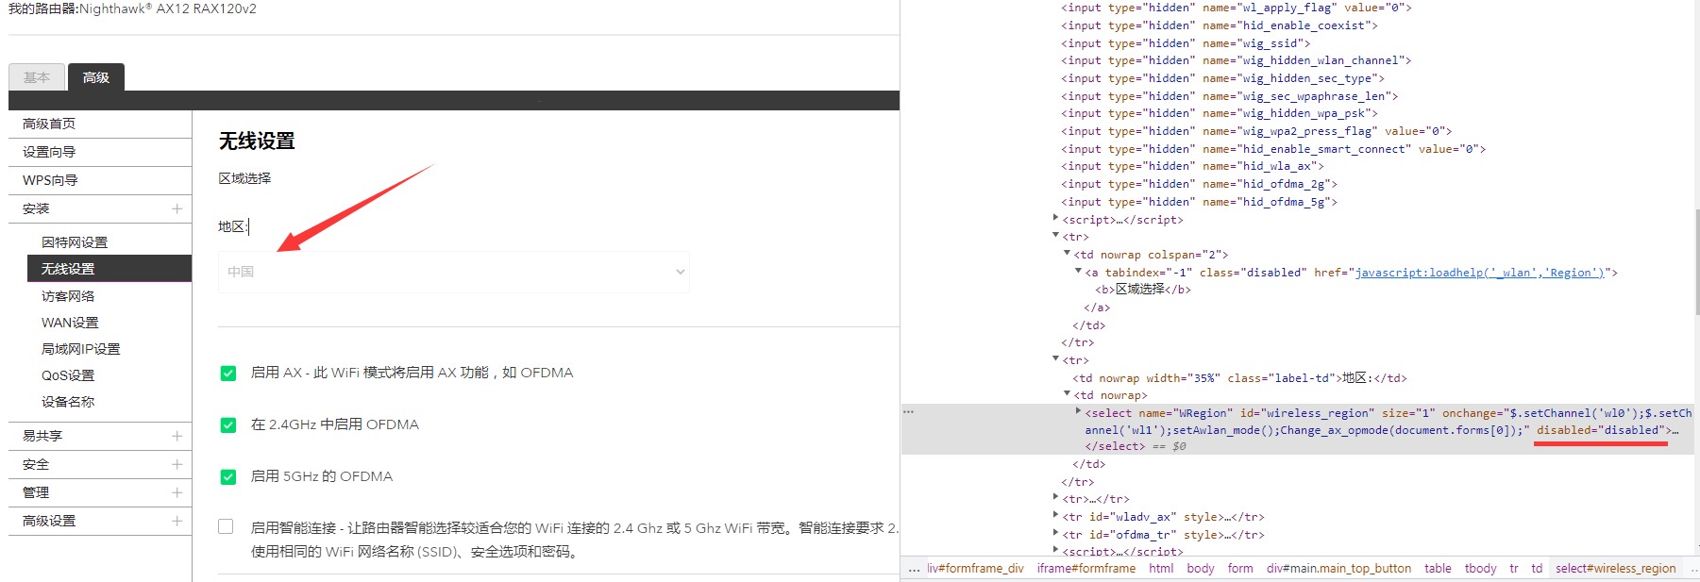Toggle 启用 AX OFDMA checkbox
Image resolution: width=1700 pixels, height=582 pixels.
coord(228,374)
